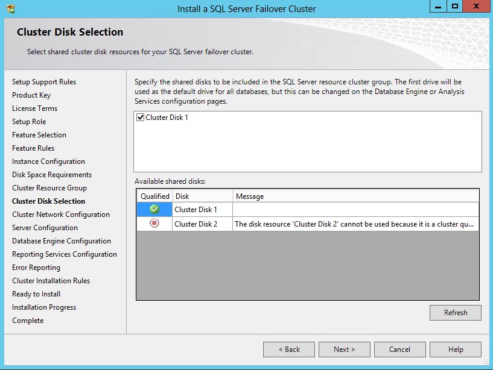The image size is (493, 370).
Task: Select the Setup Role step
Action: pos(29,122)
